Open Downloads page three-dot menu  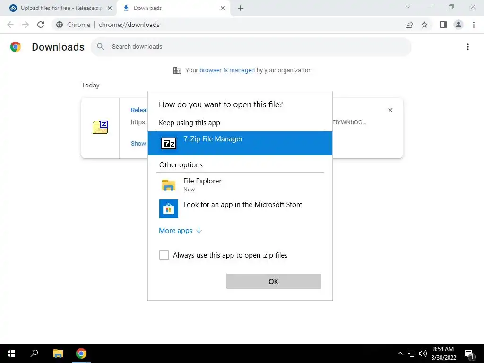pos(468,47)
